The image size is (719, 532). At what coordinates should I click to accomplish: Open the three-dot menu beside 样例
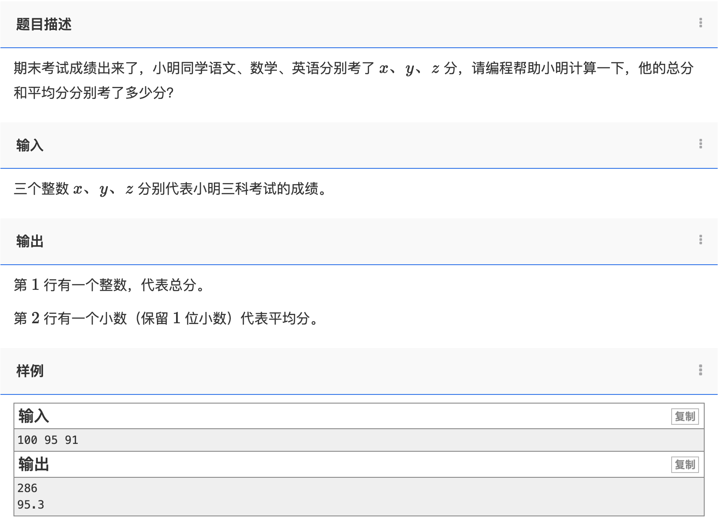pyautogui.click(x=700, y=370)
